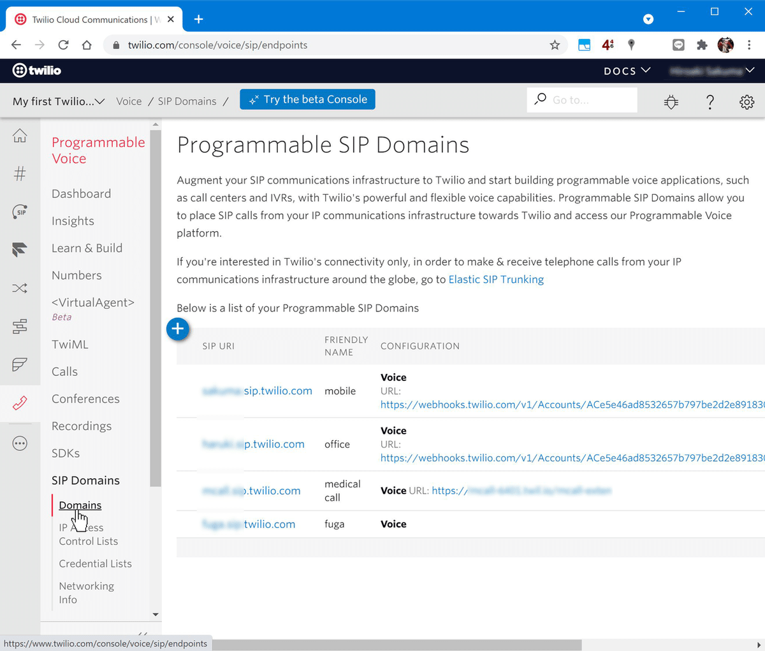
Task: Open VirtualAgent Beta menu item
Action: point(93,309)
